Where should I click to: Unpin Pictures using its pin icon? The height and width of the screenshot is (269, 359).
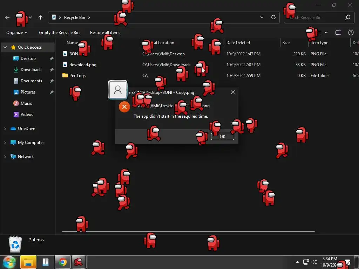click(x=52, y=92)
